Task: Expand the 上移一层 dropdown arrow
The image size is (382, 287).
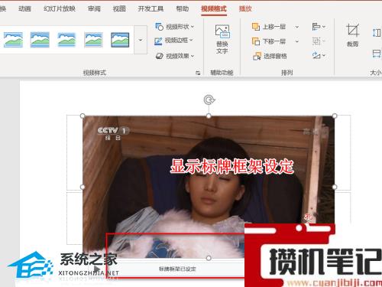Action: pos(297,27)
